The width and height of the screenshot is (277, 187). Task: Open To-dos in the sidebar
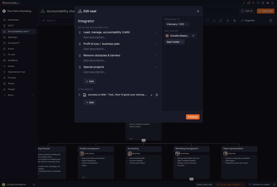[x=11, y=54]
